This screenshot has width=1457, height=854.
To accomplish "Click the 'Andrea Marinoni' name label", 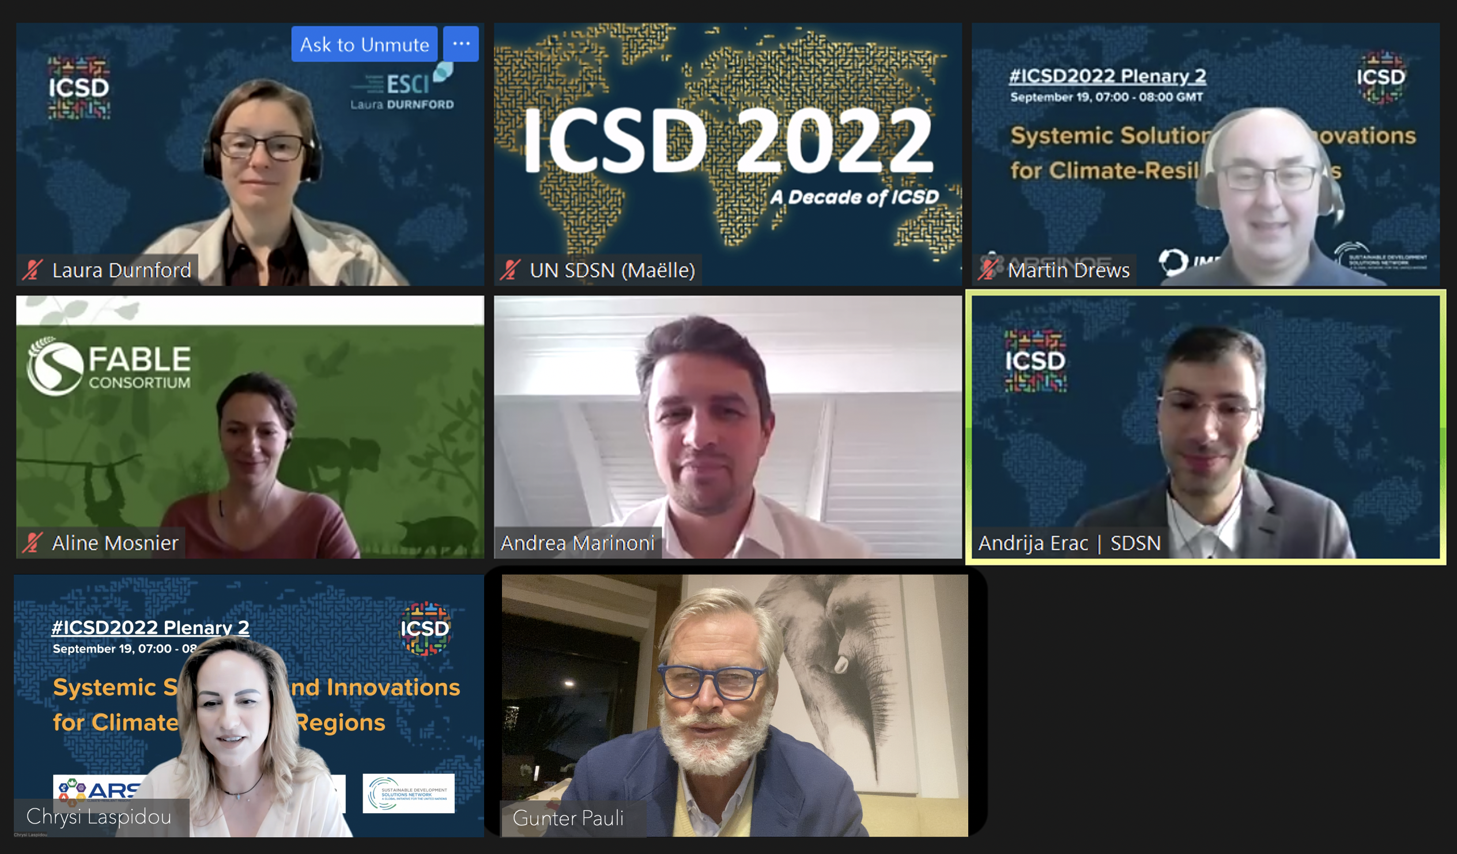I will pos(577,543).
